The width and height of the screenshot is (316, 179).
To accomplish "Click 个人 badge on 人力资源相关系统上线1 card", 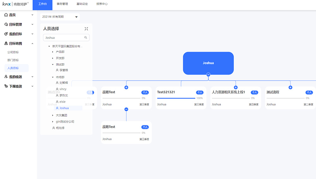I will tap(254, 92).
